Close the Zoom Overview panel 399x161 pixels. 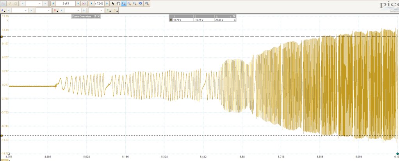click(98, 16)
